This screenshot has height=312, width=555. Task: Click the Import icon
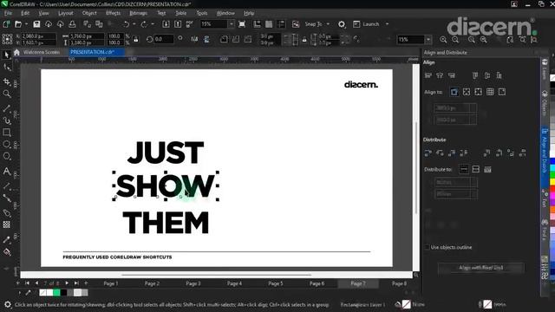pyautogui.click(x=166, y=24)
